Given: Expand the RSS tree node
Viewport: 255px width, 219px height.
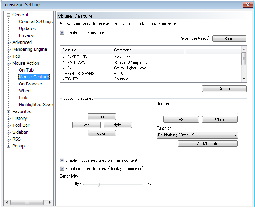Looking at the screenshot, I should pos(8,139).
